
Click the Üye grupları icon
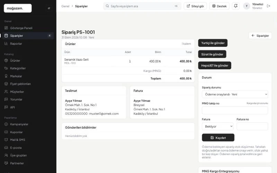click(x=6, y=155)
